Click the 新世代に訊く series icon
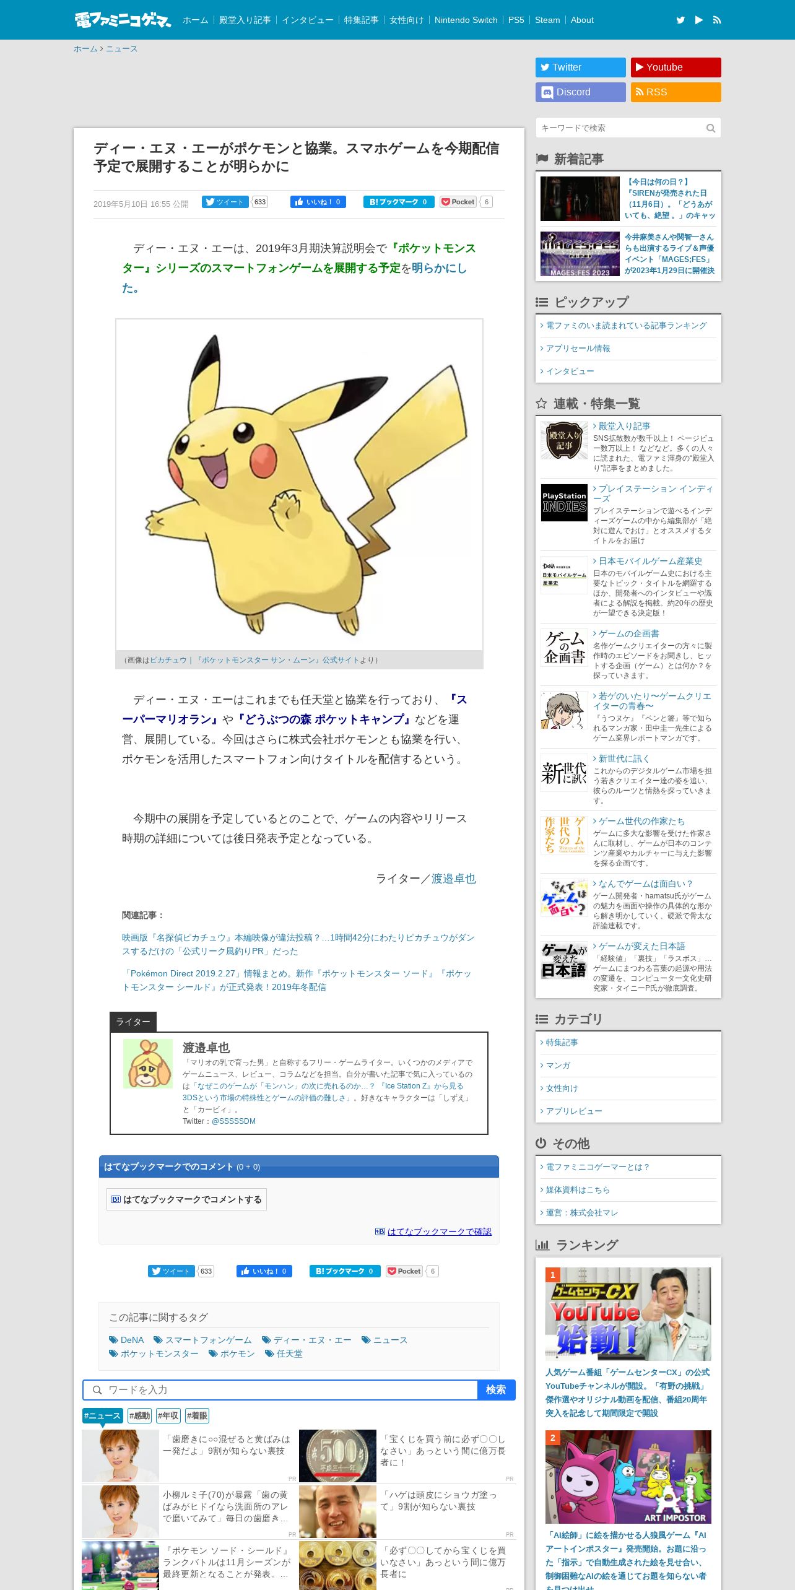 point(564,773)
